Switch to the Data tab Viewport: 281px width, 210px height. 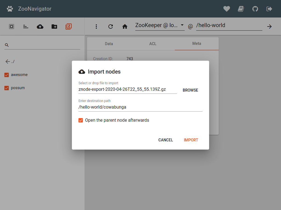[109, 43]
